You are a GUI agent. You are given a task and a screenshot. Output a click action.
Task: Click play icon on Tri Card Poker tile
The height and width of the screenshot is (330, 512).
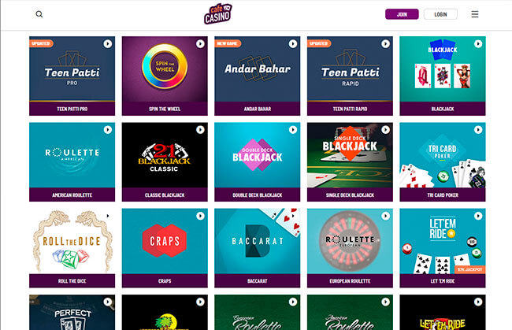tap(478, 130)
